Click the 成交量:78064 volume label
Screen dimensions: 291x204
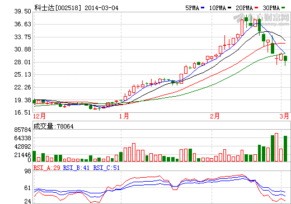(53, 126)
